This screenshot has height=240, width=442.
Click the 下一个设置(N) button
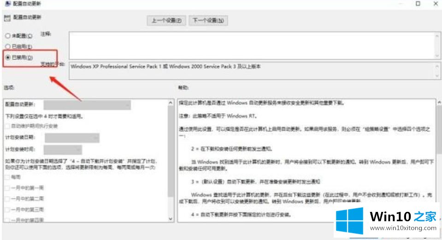[x=208, y=21]
